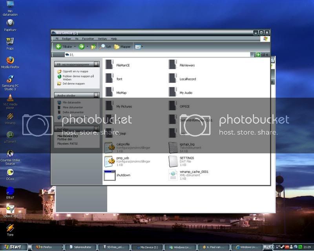Open the Søk search tool
Screen dimensions: 314x251
pos(105,47)
